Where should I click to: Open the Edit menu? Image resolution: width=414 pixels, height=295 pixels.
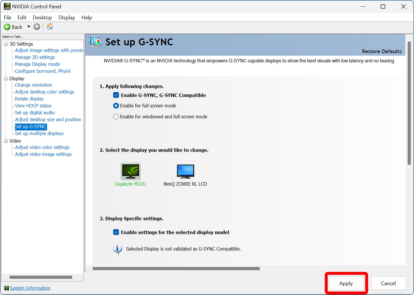(22, 18)
